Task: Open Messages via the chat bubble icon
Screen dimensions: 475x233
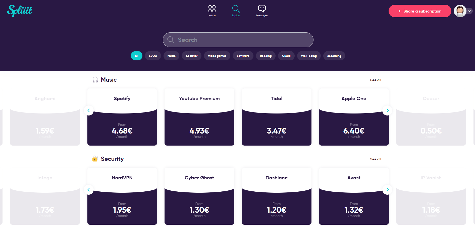Action: pos(262,9)
